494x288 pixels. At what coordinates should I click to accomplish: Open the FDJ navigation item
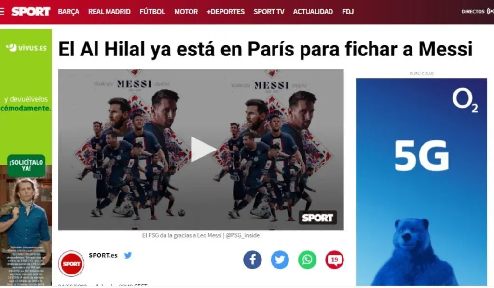[348, 12]
